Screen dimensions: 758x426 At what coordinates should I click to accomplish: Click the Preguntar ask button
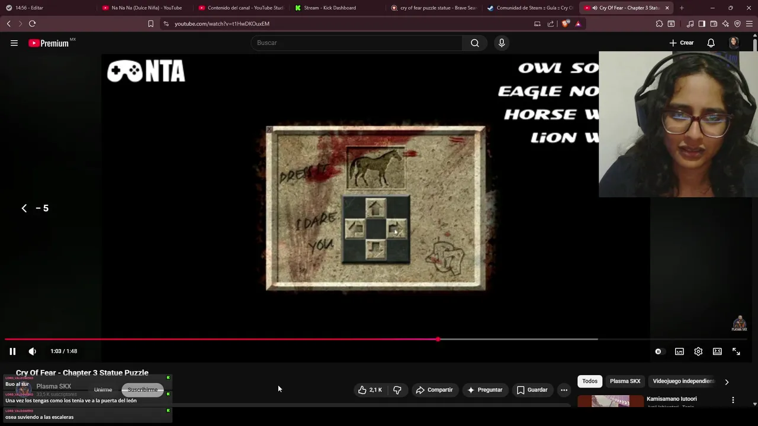484,390
